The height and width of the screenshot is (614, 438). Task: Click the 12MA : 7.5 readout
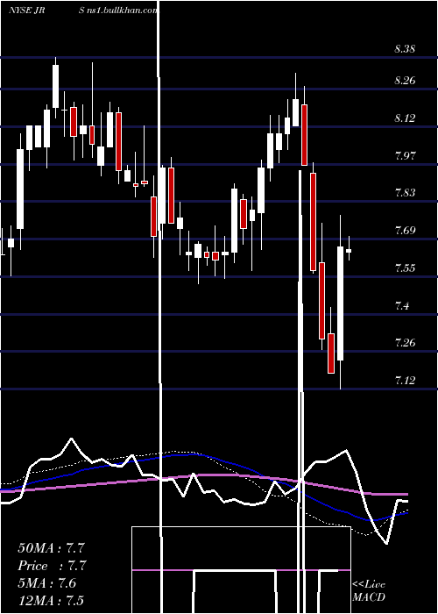click(x=51, y=600)
